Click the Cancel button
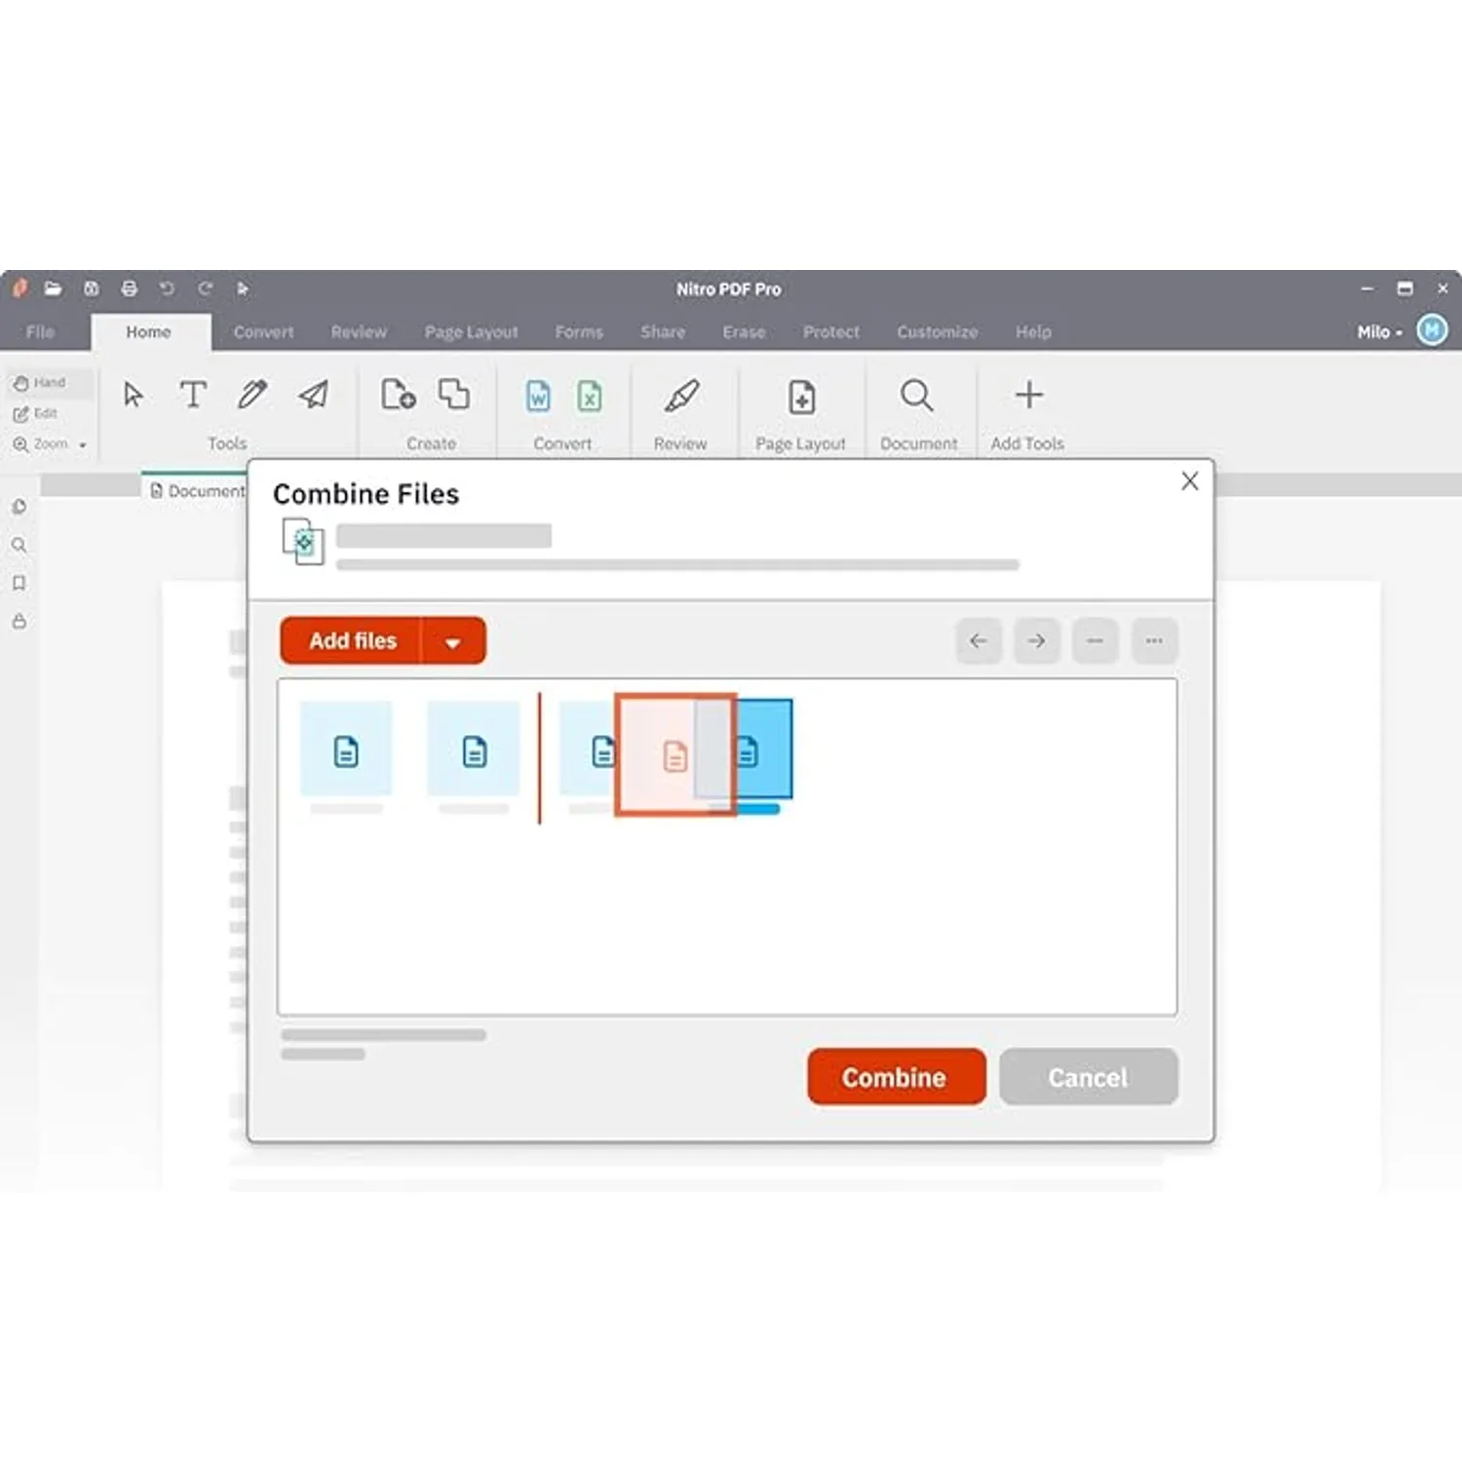1462x1462 pixels. [1088, 1077]
